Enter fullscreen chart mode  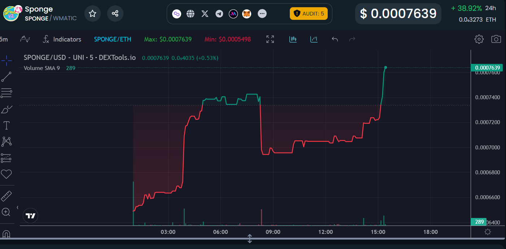coord(270,39)
